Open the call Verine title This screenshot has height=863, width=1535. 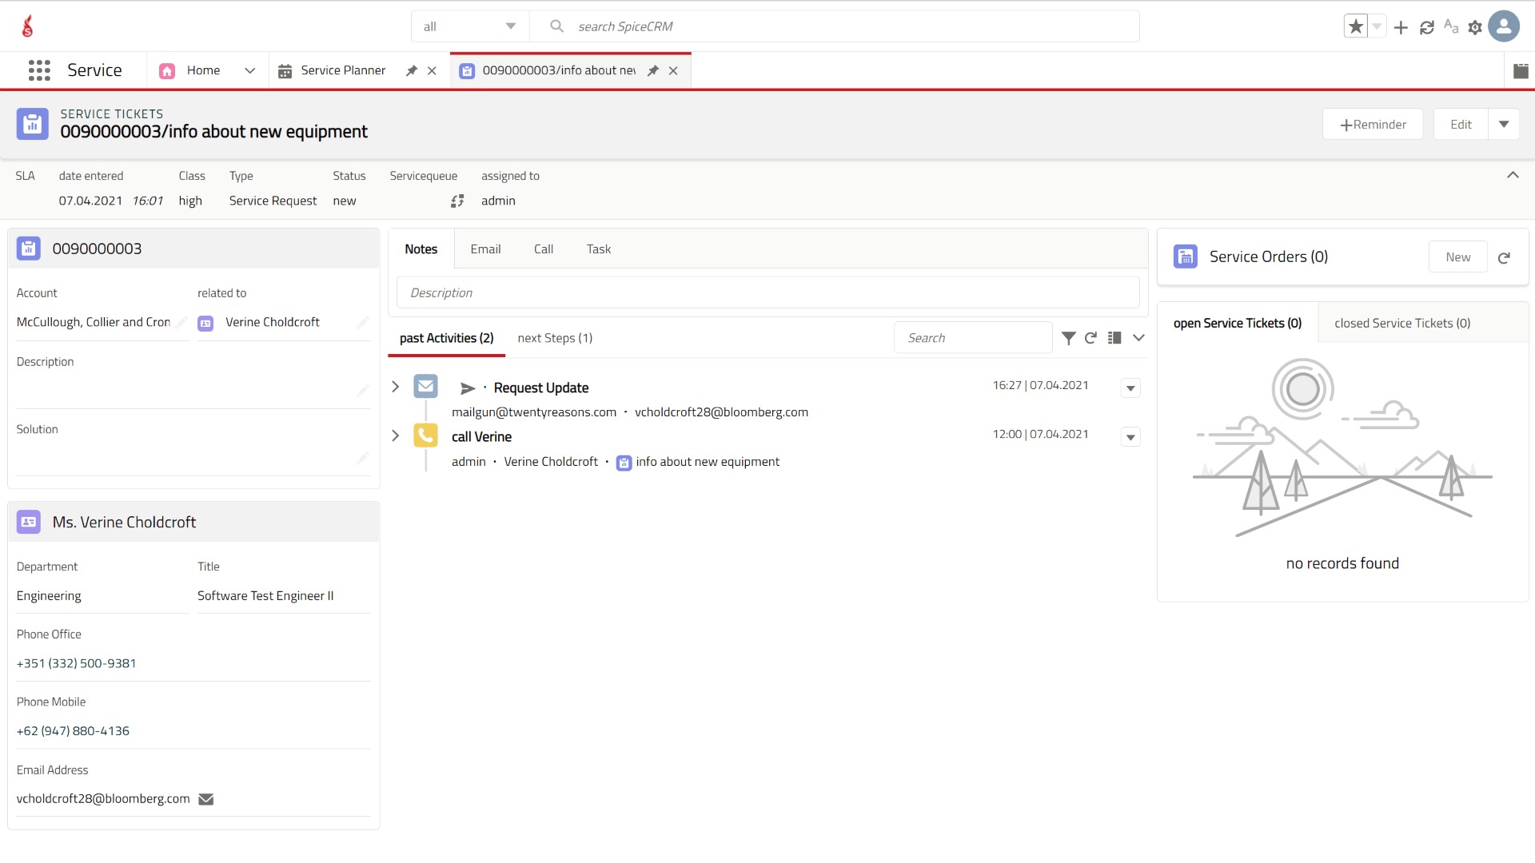(481, 437)
